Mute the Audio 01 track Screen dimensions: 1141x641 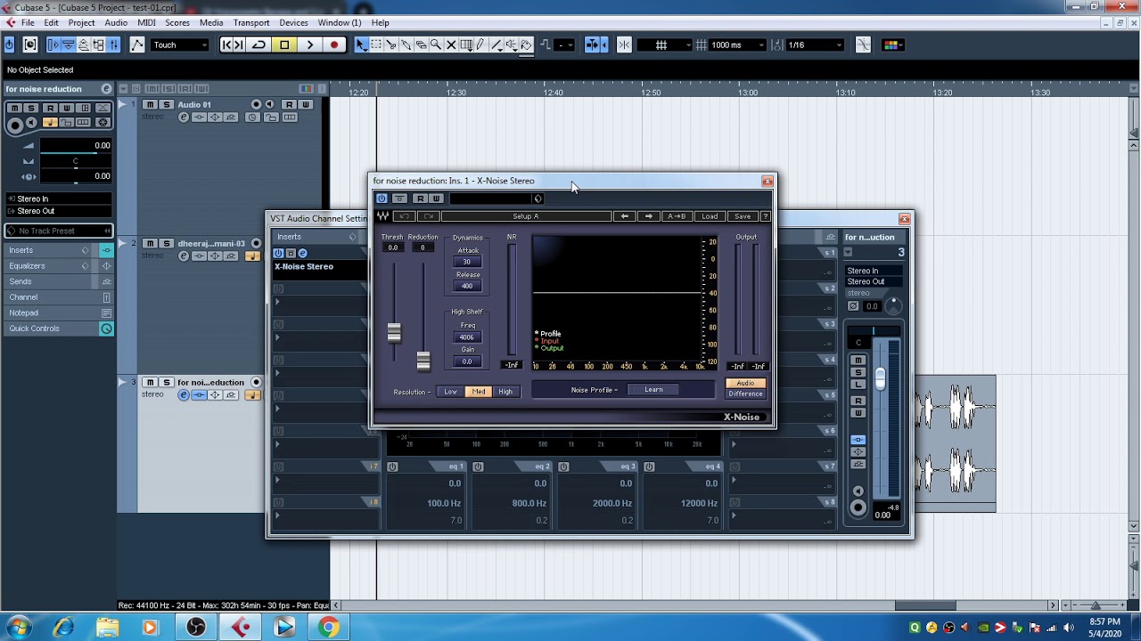click(x=150, y=104)
